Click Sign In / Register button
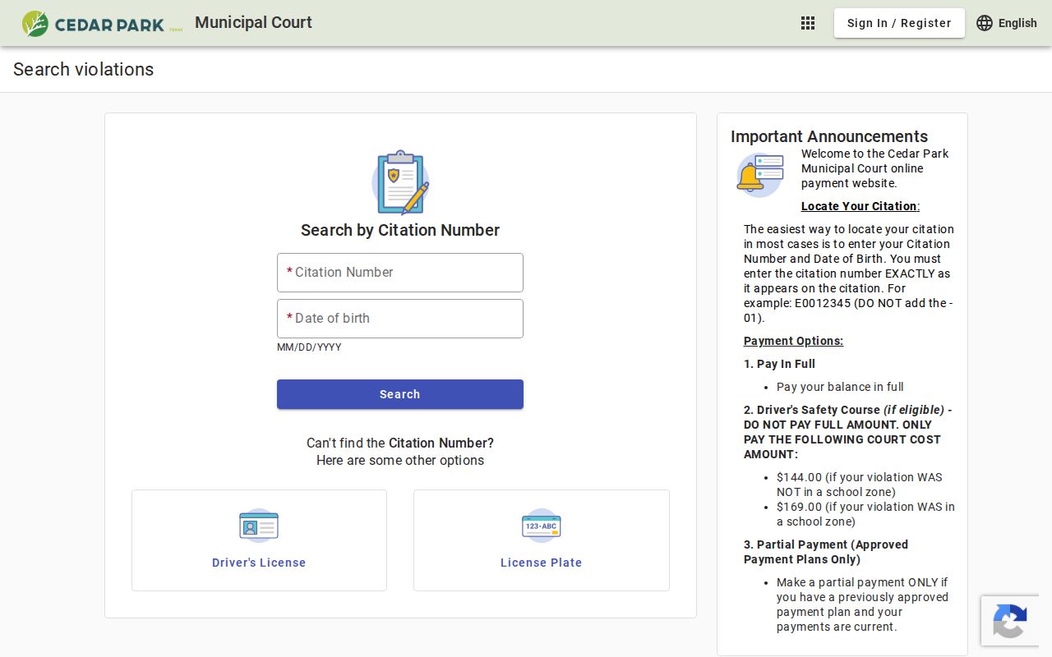Viewport: 1052px width, 657px height. (899, 23)
